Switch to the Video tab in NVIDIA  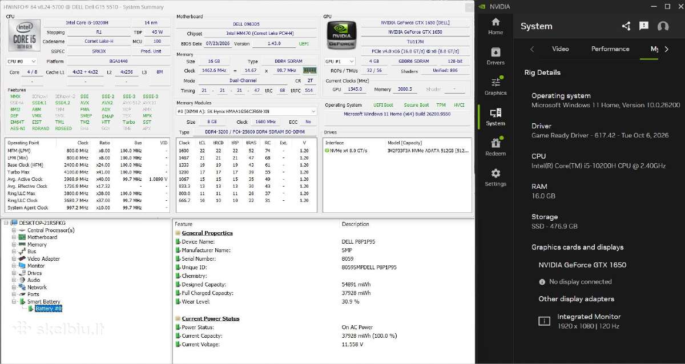(560, 49)
